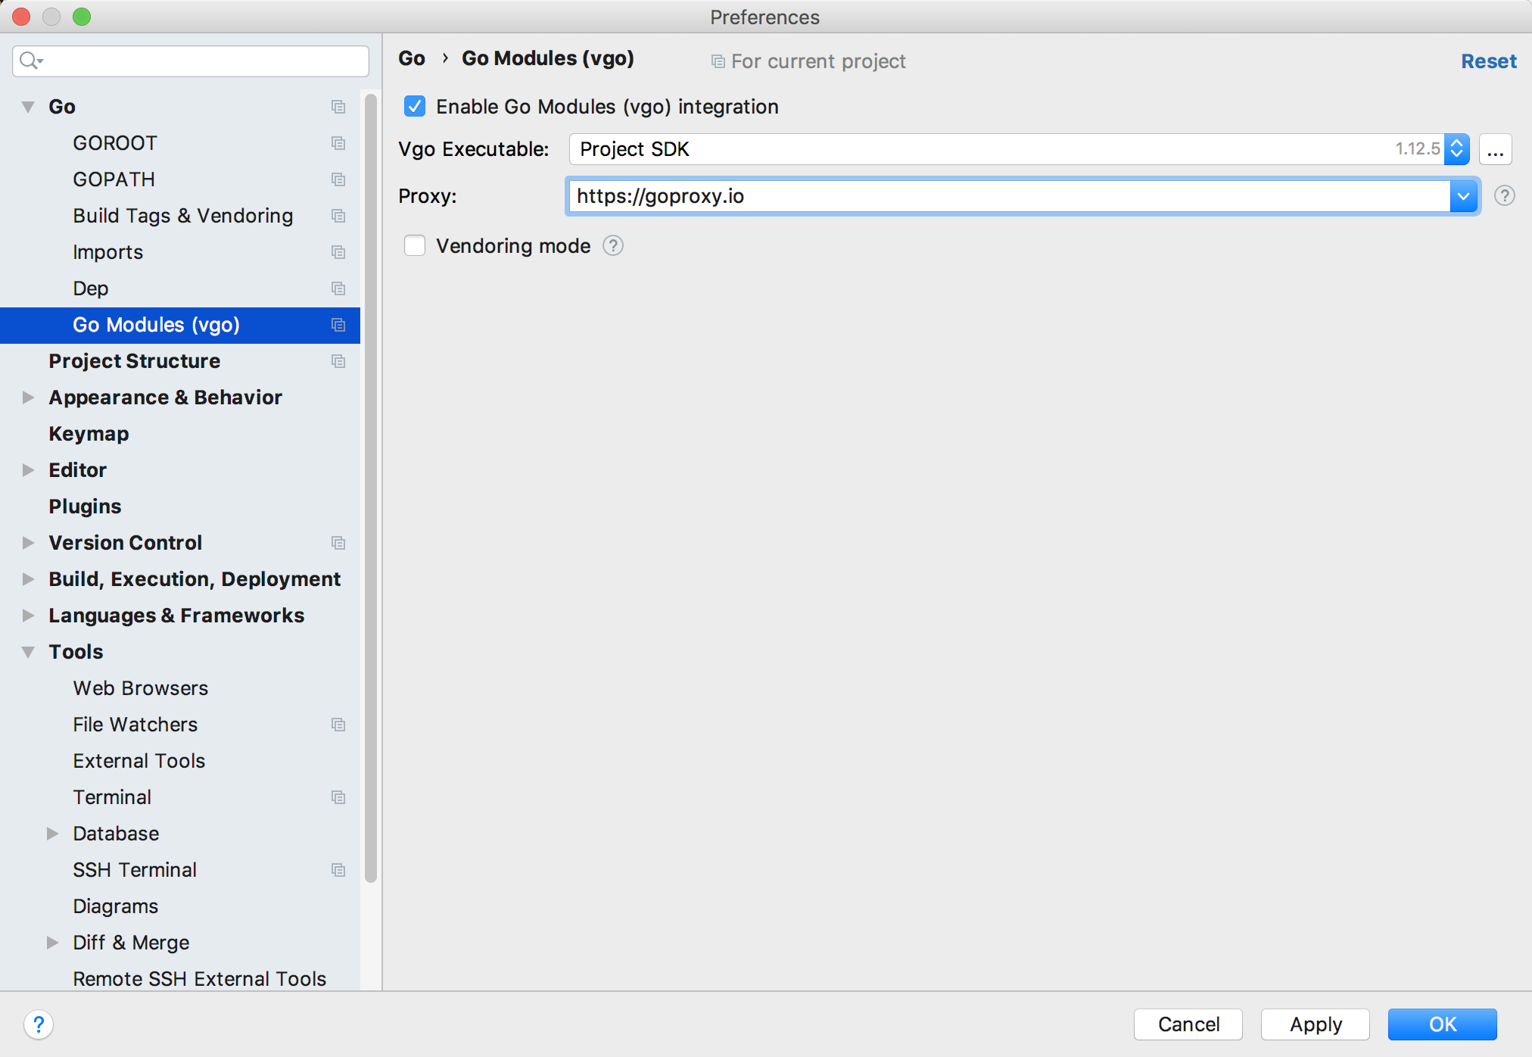Viewport: 1532px width, 1057px height.
Task: Click the bottom-left question mark help button
Action: pos(39,1024)
